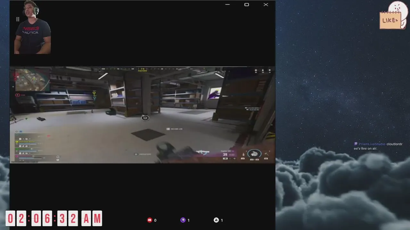This screenshot has width=410, height=230.
Task: Click the 02:06:32 AM clock widget
Action: (x=54, y=219)
